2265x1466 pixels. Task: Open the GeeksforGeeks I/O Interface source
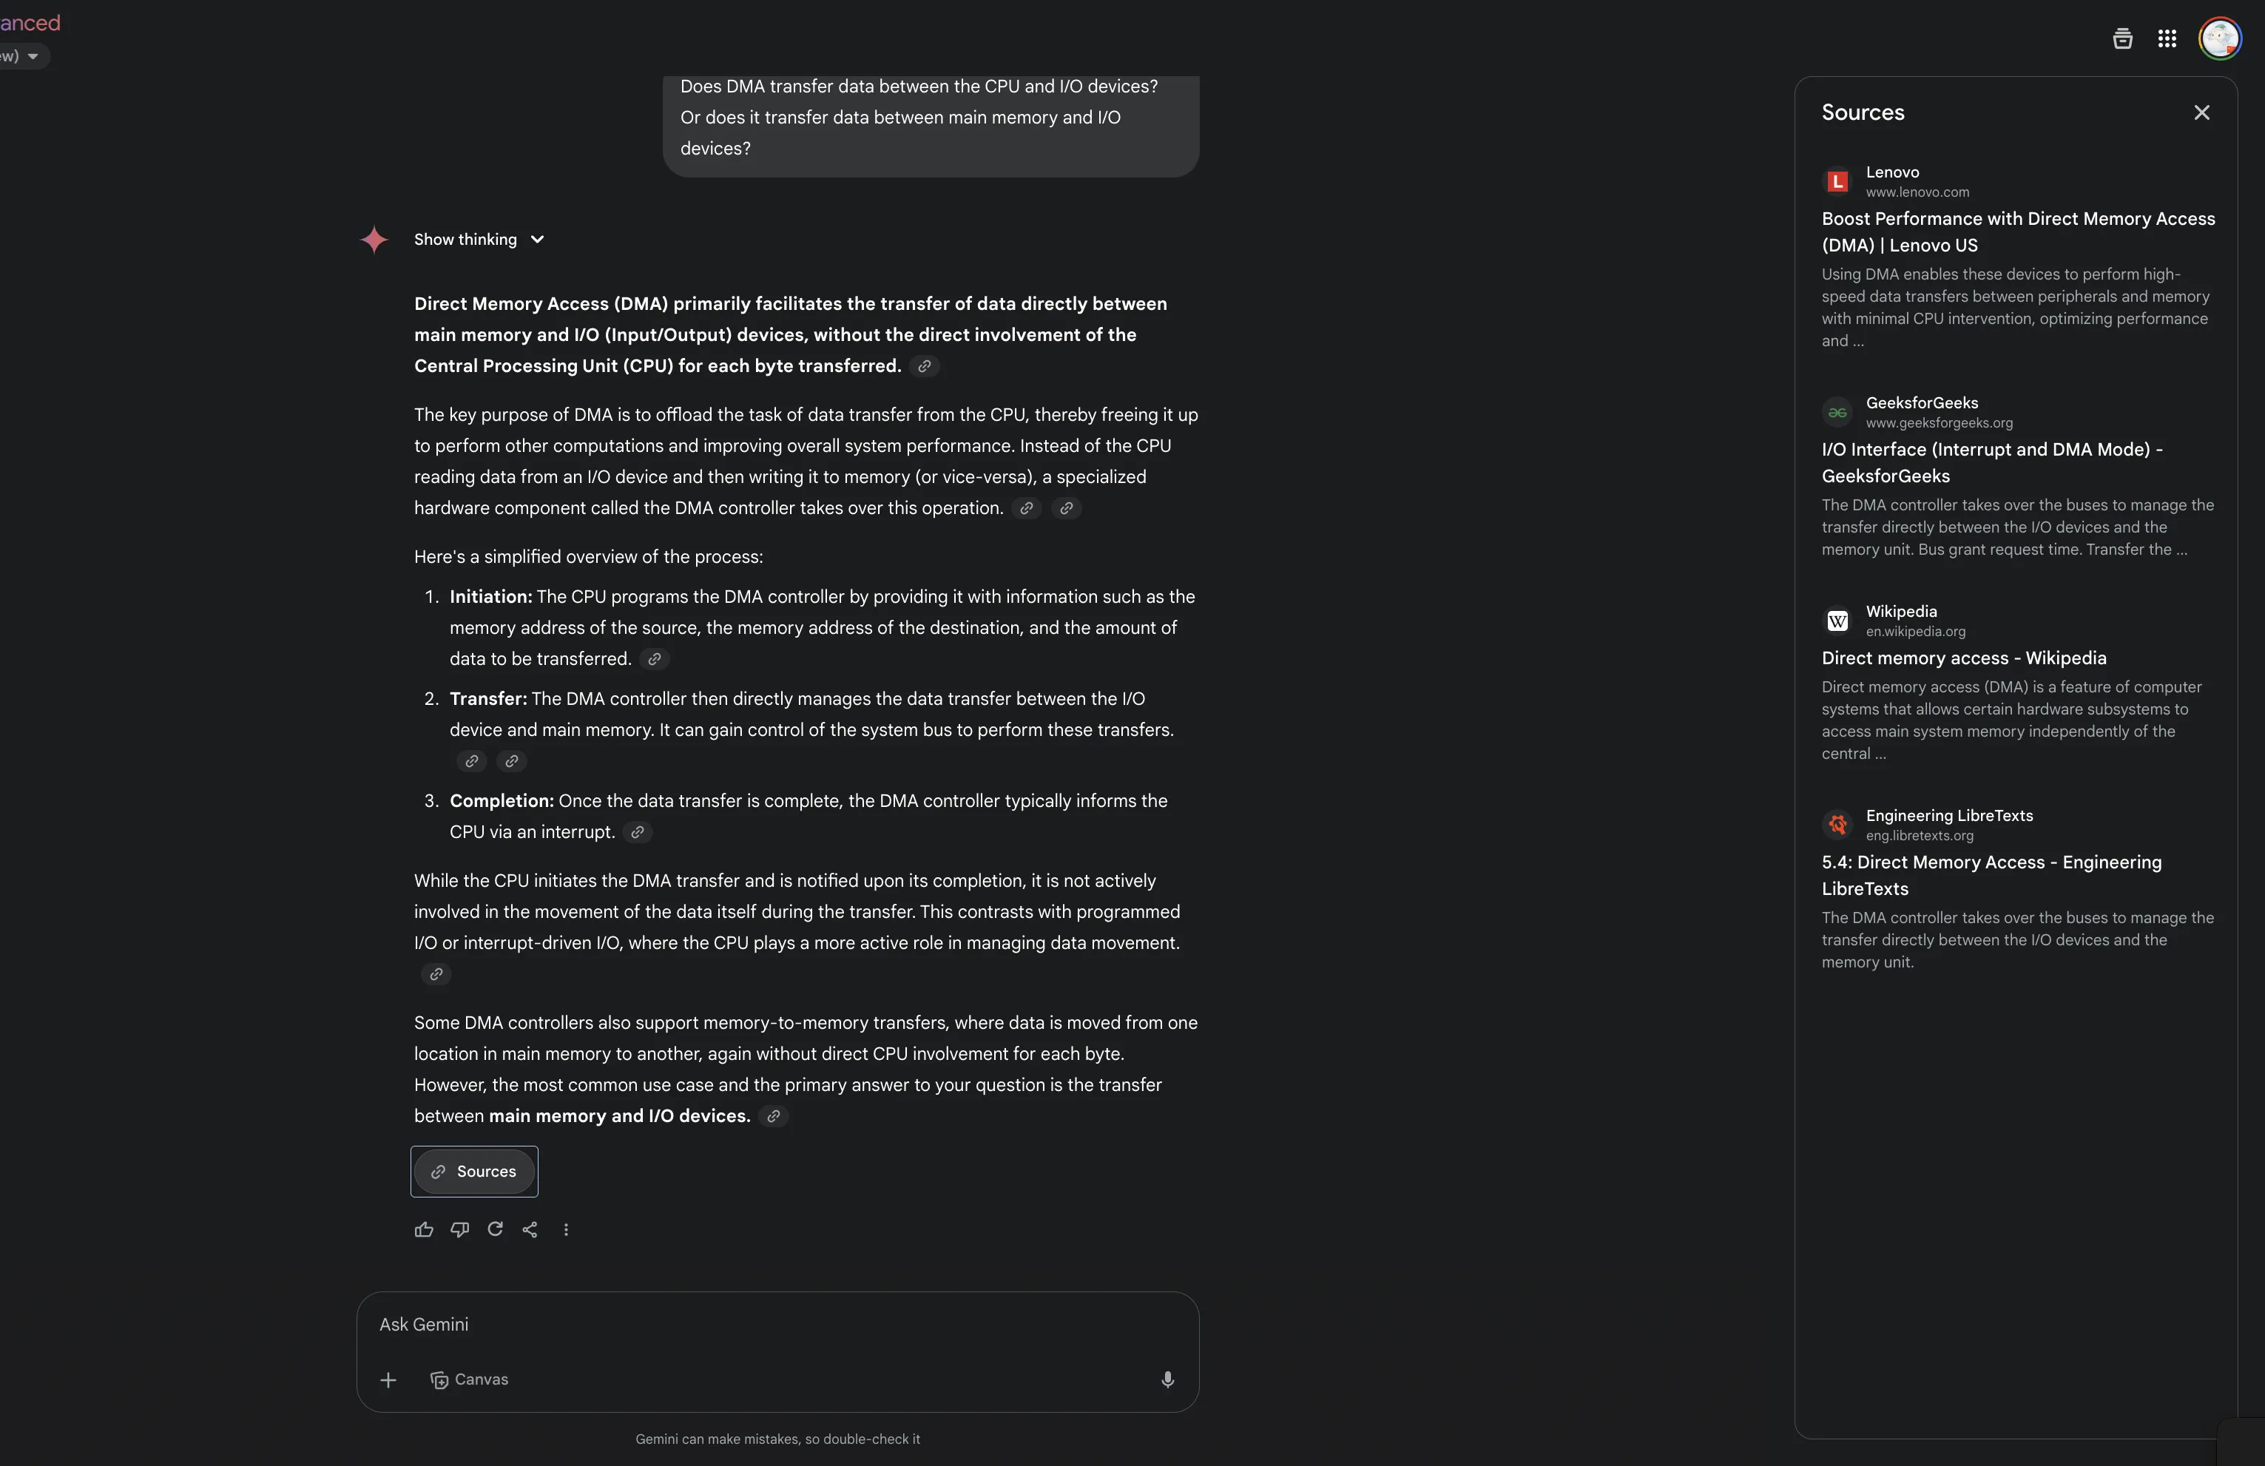(1992, 462)
